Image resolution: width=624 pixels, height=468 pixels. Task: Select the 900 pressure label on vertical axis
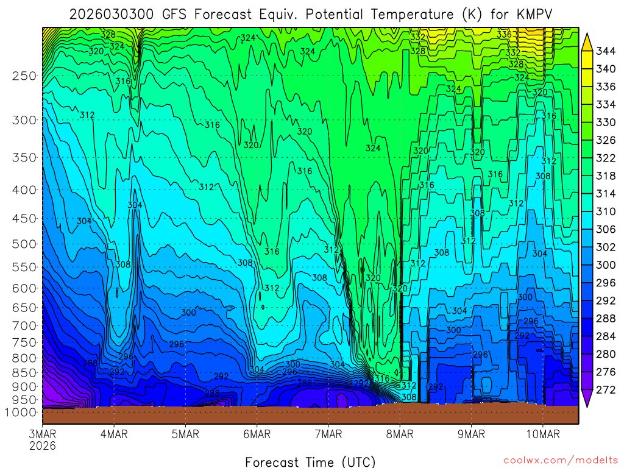point(24,386)
